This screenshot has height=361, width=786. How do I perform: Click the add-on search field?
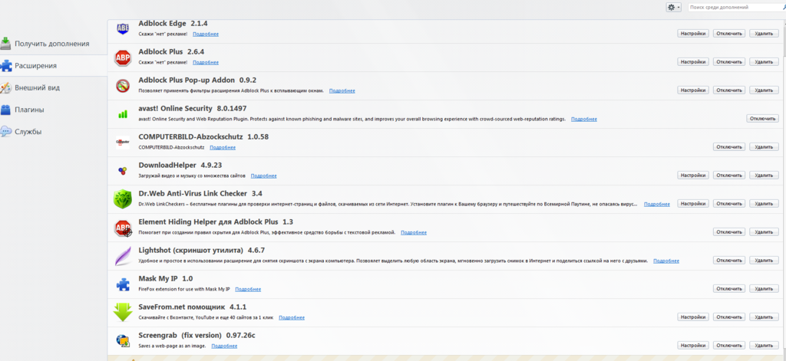point(736,8)
